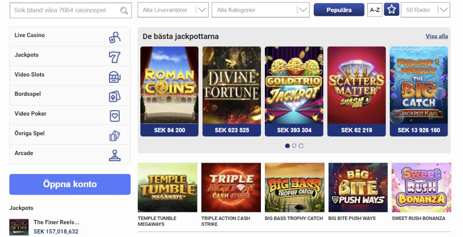Open the Live Casino category
The image size is (463, 237).
(x=70, y=36)
